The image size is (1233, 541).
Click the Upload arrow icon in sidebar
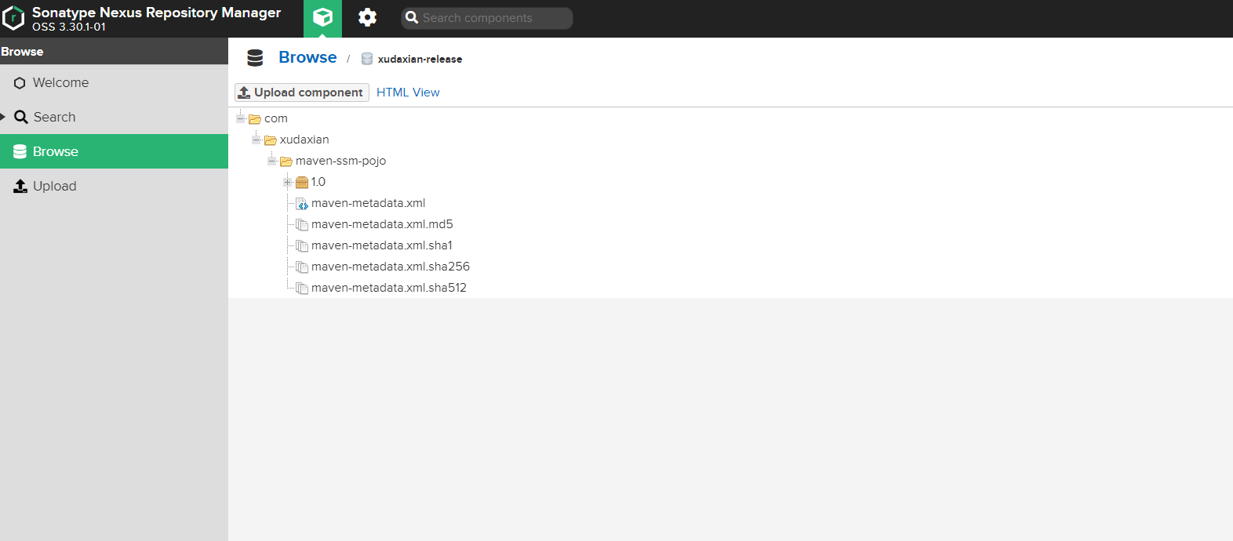pos(20,186)
